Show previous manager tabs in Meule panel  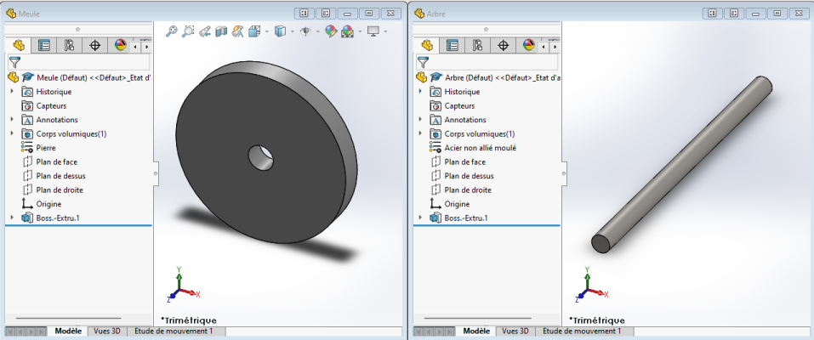click(135, 47)
